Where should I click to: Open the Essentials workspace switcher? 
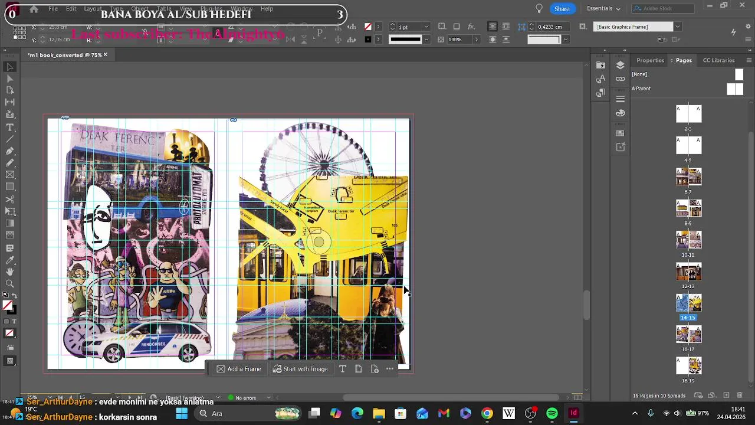603,8
